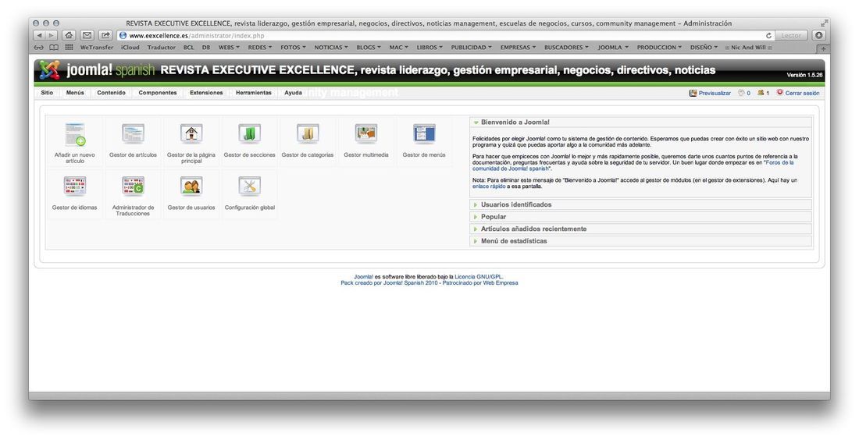Open Reading List glasses icon
The width and height of the screenshot is (859, 440).
click(39, 47)
